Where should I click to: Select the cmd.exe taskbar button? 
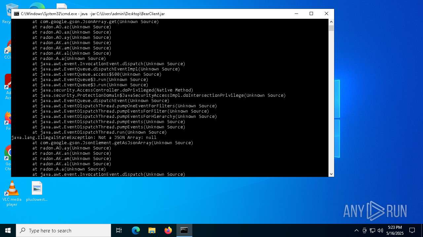[184, 230]
